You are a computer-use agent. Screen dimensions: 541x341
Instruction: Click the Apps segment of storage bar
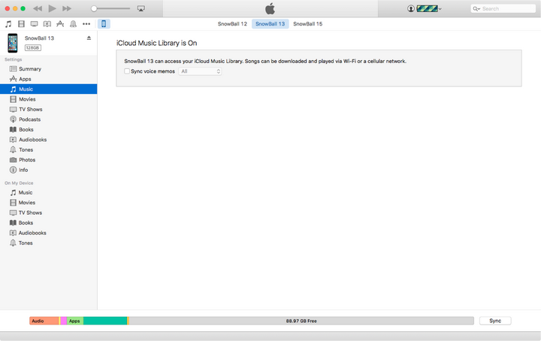(x=75, y=321)
